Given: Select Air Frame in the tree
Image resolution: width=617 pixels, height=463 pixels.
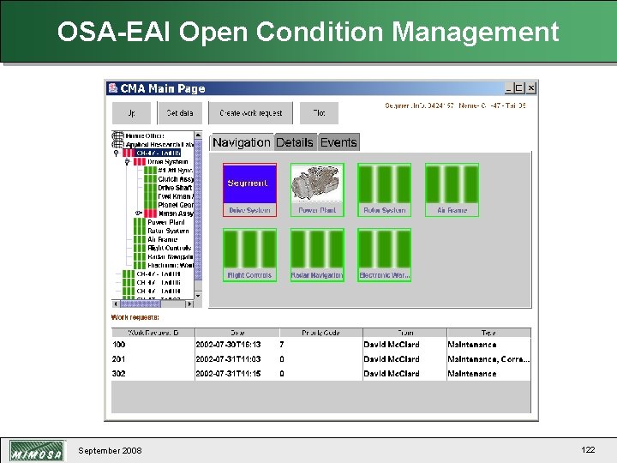Looking at the screenshot, I should point(163,239).
